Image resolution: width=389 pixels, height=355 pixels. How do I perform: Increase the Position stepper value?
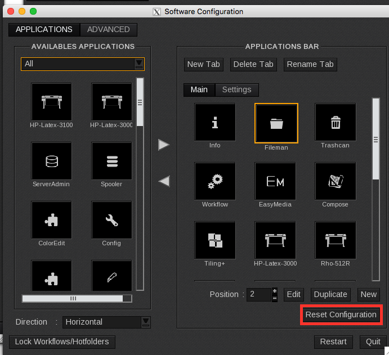click(x=274, y=291)
